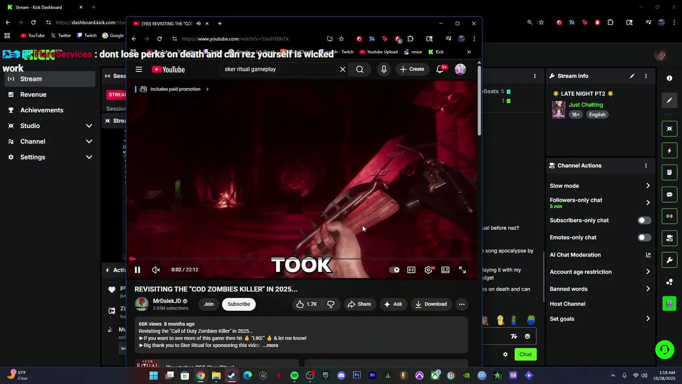This screenshot has width=682, height=384.
Task: Open the YouTube Create button
Action: [x=412, y=69]
